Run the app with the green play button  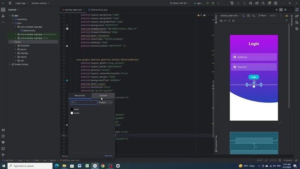click(x=208, y=3)
